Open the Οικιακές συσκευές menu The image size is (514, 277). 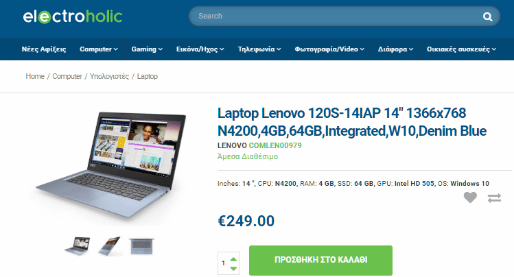tap(461, 49)
